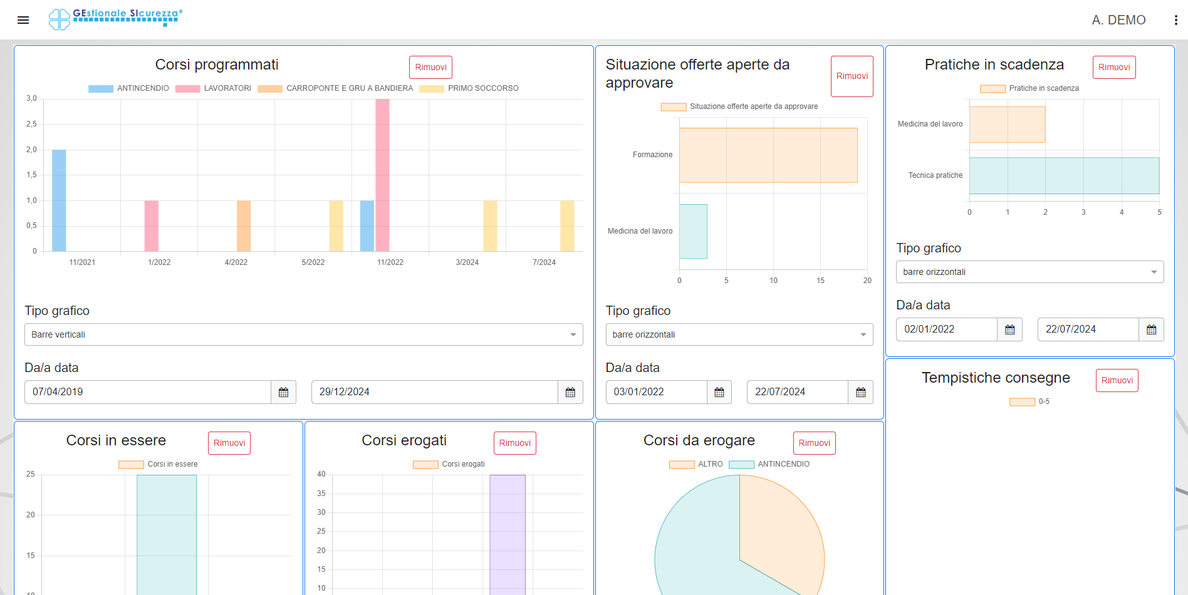Click the Formazione horizontal bar
The height and width of the screenshot is (595, 1188).
pyautogui.click(x=768, y=155)
